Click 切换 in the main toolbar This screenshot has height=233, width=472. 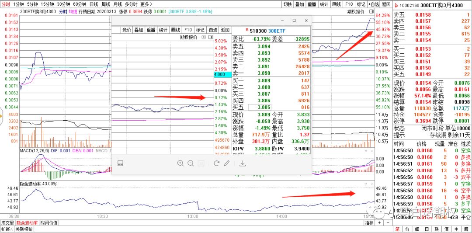point(288,4)
